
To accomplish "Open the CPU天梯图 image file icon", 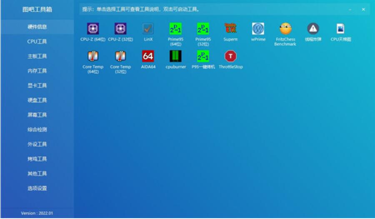I will [x=340, y=29].
